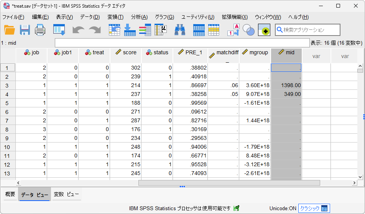The width and height of the screenshot is (365, 214).
Task: Save the dataset with floppy icon
Action: [x=25, y=30]
